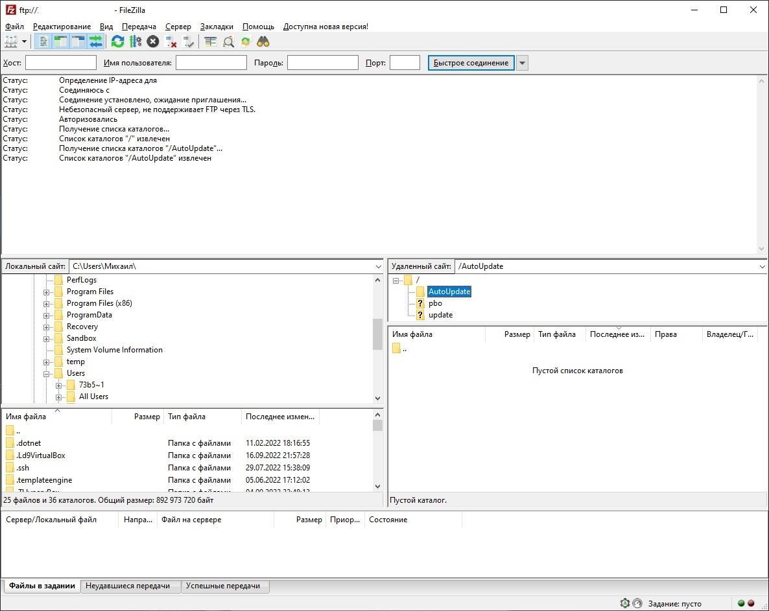This screenshot has width=769, height=611.
Task: Toggle local directory tree view
Action: (x=60, y=41)
